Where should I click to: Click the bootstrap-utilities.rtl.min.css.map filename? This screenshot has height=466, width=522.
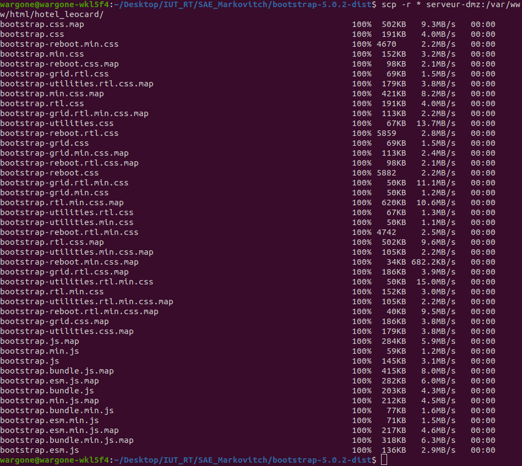pos(86,301)
